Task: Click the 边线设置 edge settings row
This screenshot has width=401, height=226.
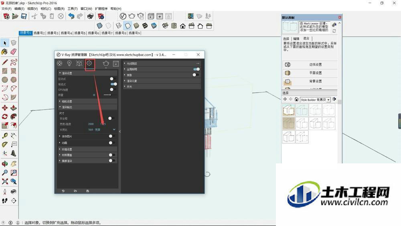Action: pyautogui.click(x=310, y=65)
